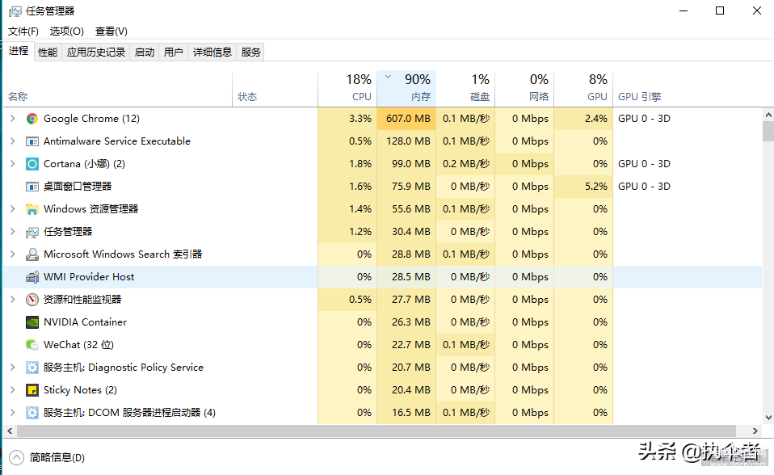Click the Windows 资源管理器 folder icon

pos(32,209)
